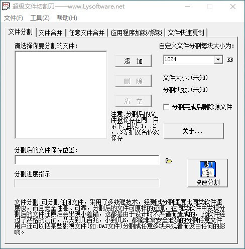Expand the block size dropdown arrow
The width and height of the screenshot is (245, 249).
point(218,60)
